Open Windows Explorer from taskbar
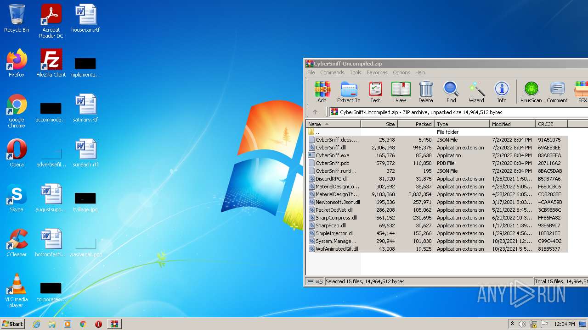The image size is (588, 330). (52, 324)
